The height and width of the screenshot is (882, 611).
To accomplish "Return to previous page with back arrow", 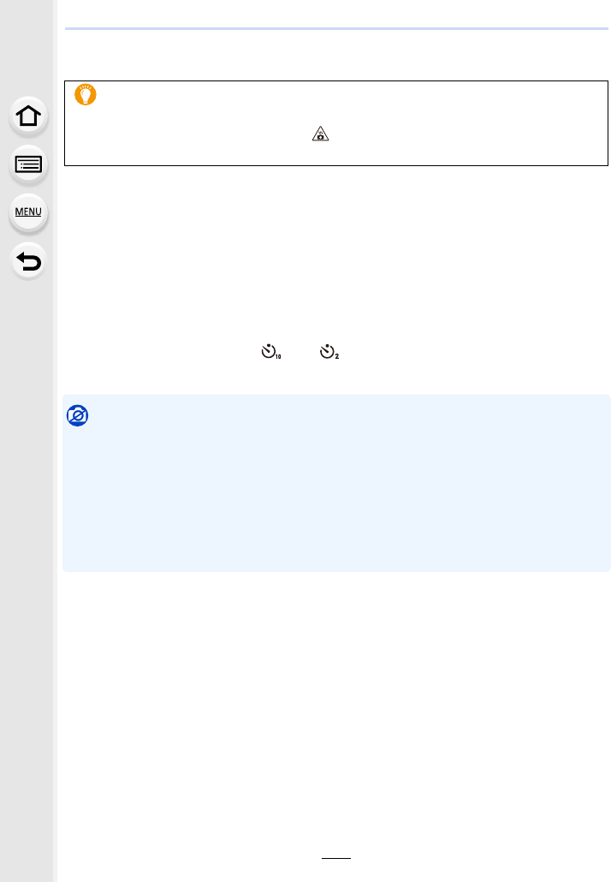I will point(28,261).
